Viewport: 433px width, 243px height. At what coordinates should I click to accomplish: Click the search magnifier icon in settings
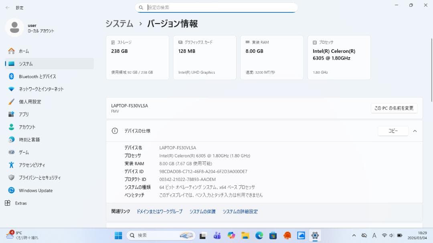141,8
